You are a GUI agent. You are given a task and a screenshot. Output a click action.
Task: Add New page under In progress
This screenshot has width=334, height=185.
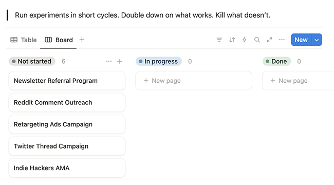point(194,81)
